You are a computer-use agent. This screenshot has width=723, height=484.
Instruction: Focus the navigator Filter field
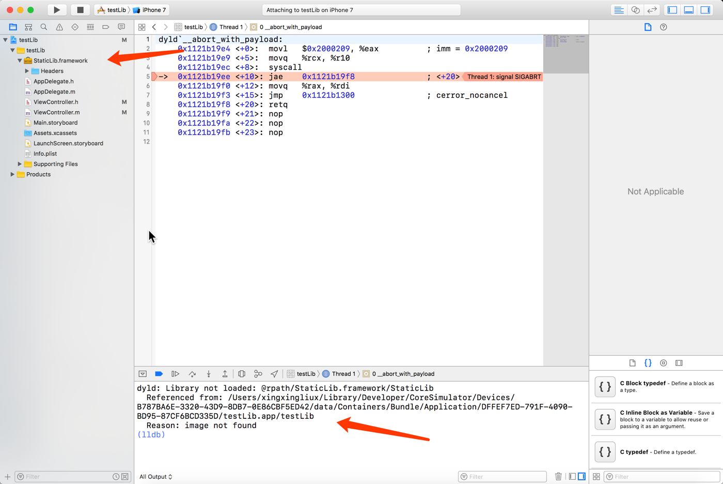tap(72, 477)
